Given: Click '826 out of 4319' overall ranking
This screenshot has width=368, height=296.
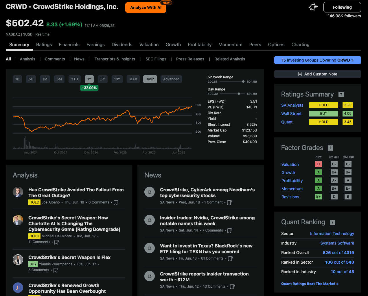Looking at the screenshot, I should point(338,253).
